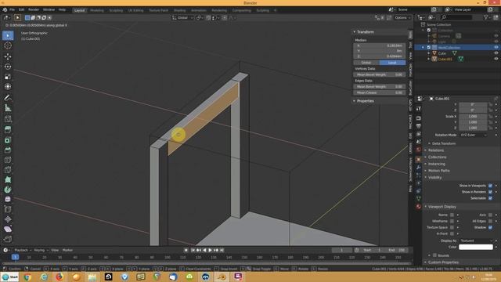Adjust the edges Mean Crease slider
501x282 pixels.
click(x=380, y=92)
